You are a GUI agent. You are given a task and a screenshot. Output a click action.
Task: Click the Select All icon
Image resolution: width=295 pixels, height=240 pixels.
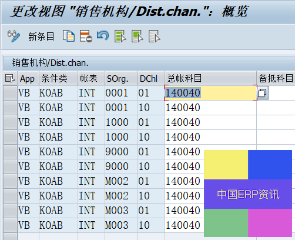click(x=120, y=36)
